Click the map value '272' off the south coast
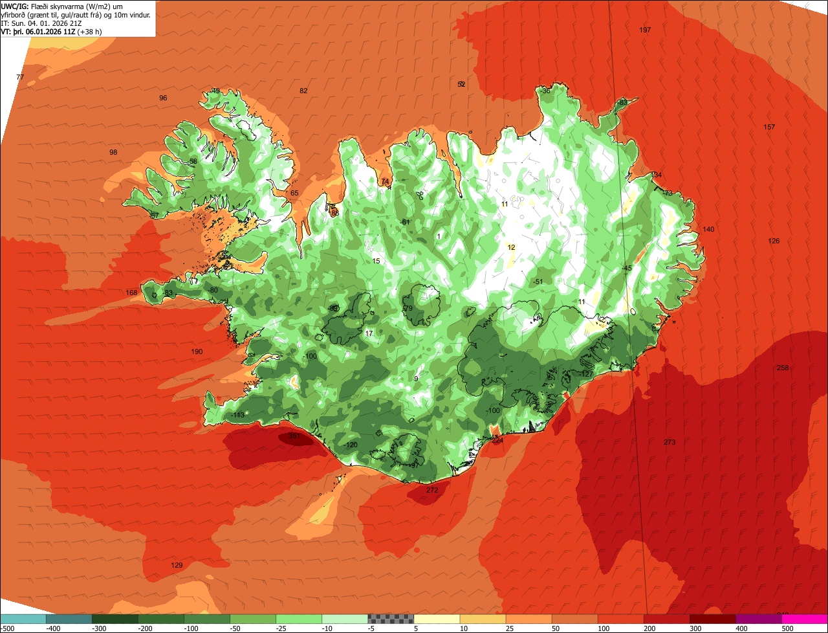 coord(432,490)
